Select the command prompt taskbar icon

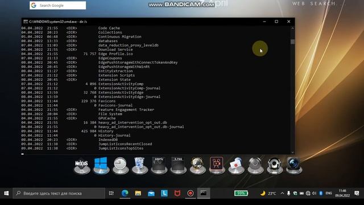204,193
